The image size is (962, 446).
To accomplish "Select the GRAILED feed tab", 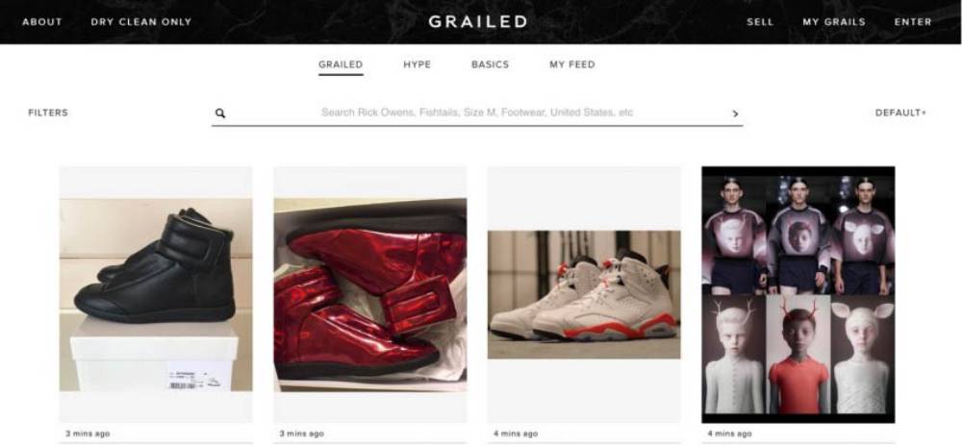I will [x=341, y=64].
